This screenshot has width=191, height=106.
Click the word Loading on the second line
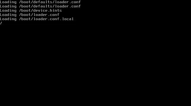coord(8,6)
